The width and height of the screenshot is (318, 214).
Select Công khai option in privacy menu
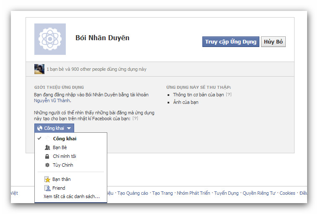pos(71,139)
